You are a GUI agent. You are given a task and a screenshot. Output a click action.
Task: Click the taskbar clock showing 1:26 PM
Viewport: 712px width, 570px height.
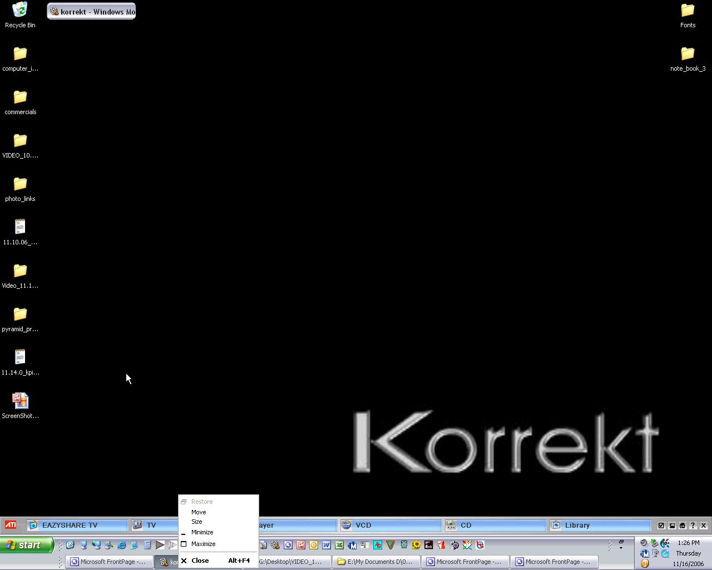click(x=688, y=543)
